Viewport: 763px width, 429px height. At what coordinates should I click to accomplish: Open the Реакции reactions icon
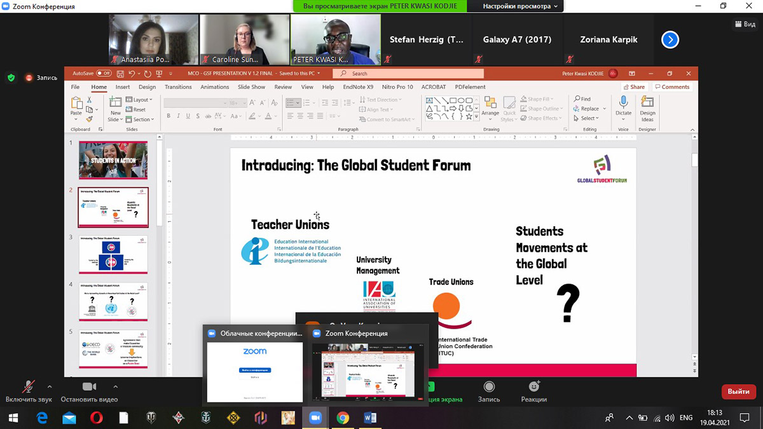pyautogui.click(x=533, y=387)
